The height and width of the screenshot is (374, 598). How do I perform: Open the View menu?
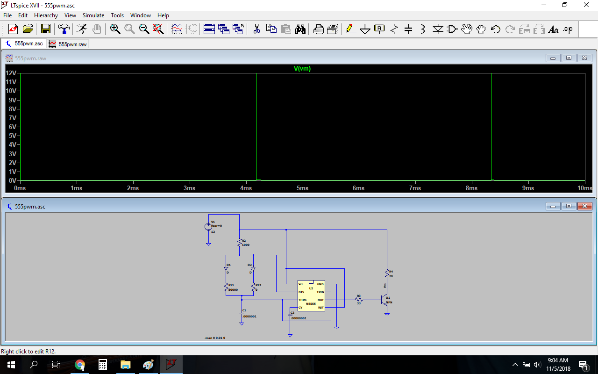point(70,15)
